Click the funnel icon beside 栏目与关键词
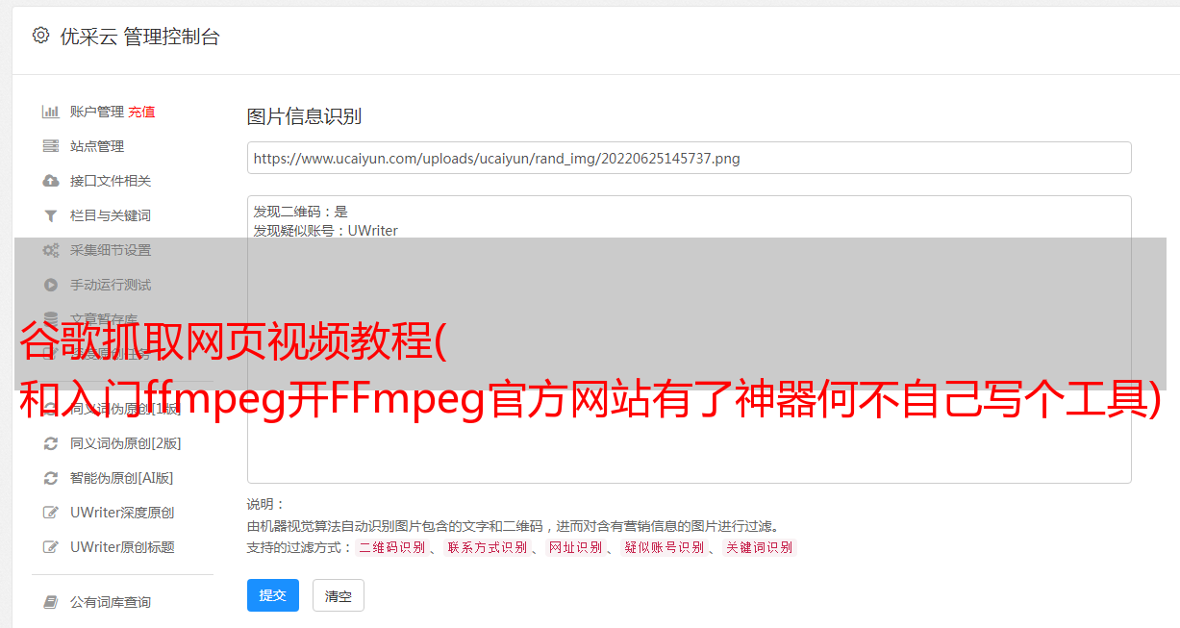The image size is (1180, 628). pyautogui.click(x=51, y=215)
